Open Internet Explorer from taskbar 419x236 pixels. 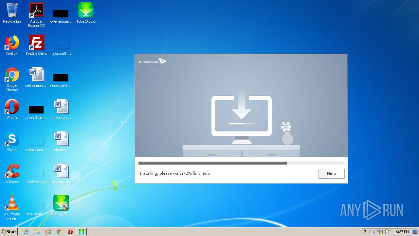coord(26,232)
